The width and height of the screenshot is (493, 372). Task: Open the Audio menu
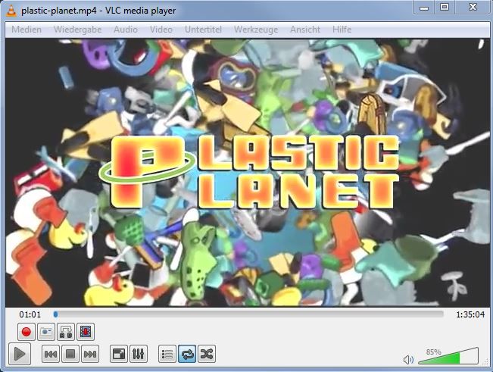point(126,30)
